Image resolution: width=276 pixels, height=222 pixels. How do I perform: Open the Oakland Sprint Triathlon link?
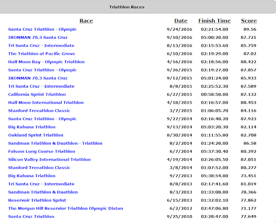(x=35, y=135)
